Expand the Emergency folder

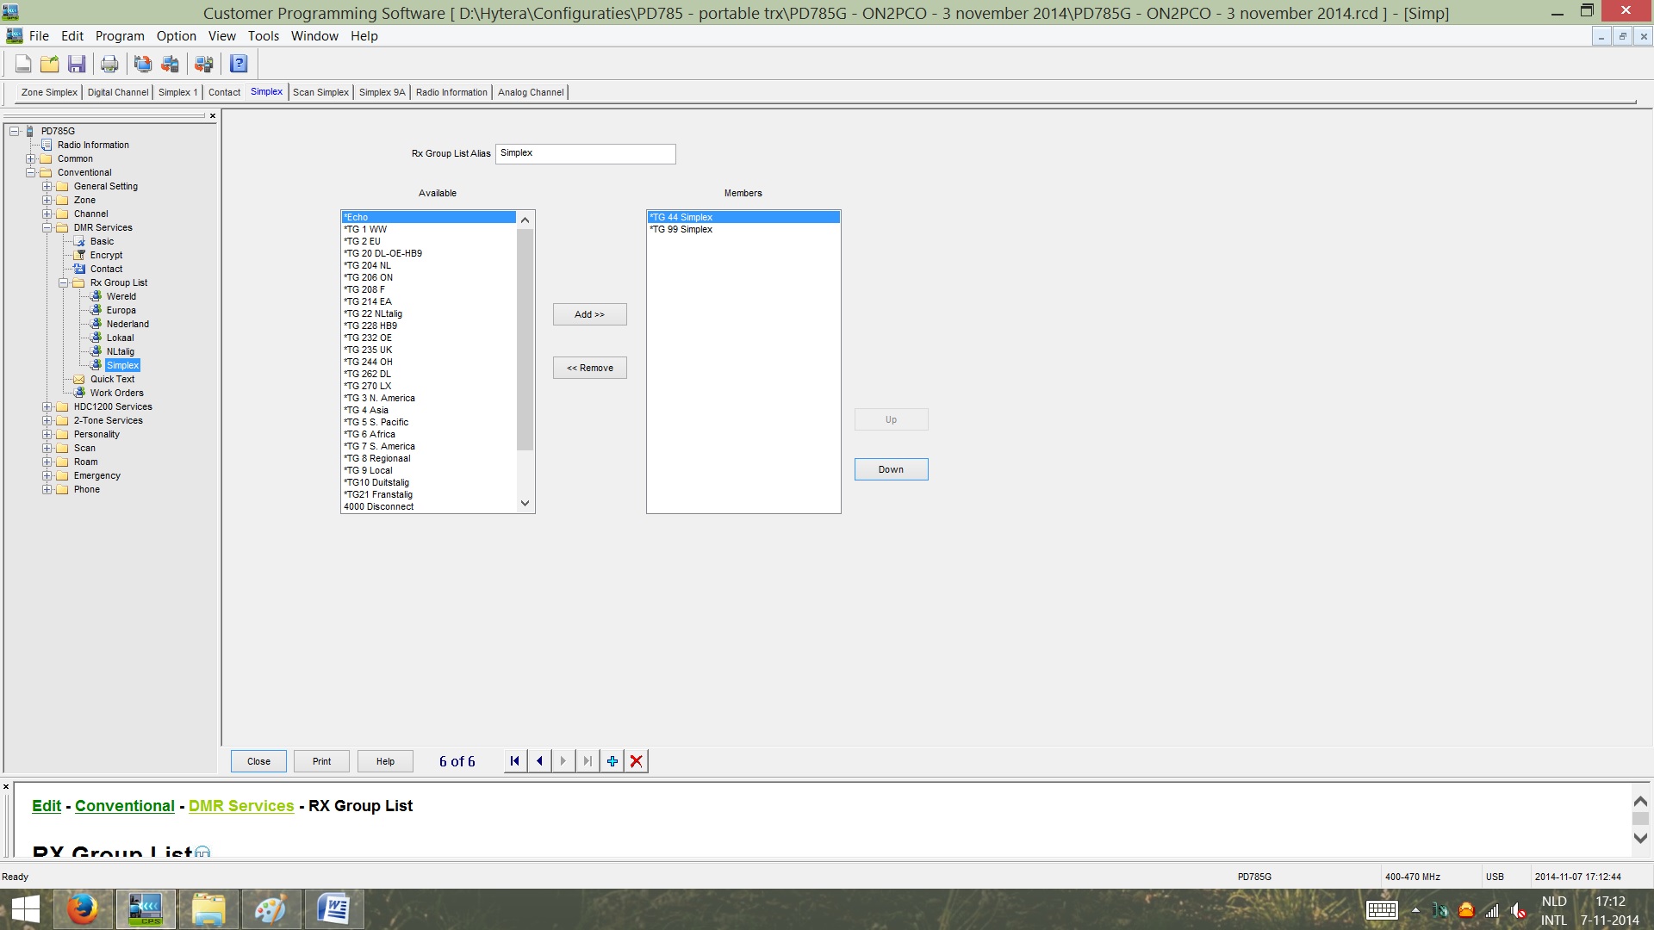pos(47,475)
